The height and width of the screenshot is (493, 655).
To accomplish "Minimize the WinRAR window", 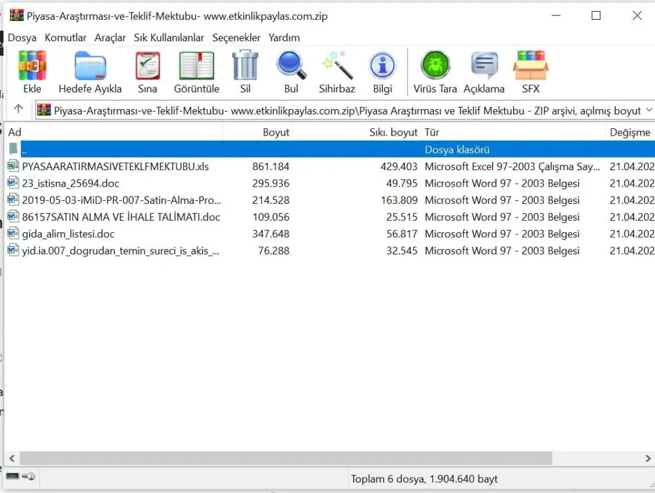I will point(556,15).
